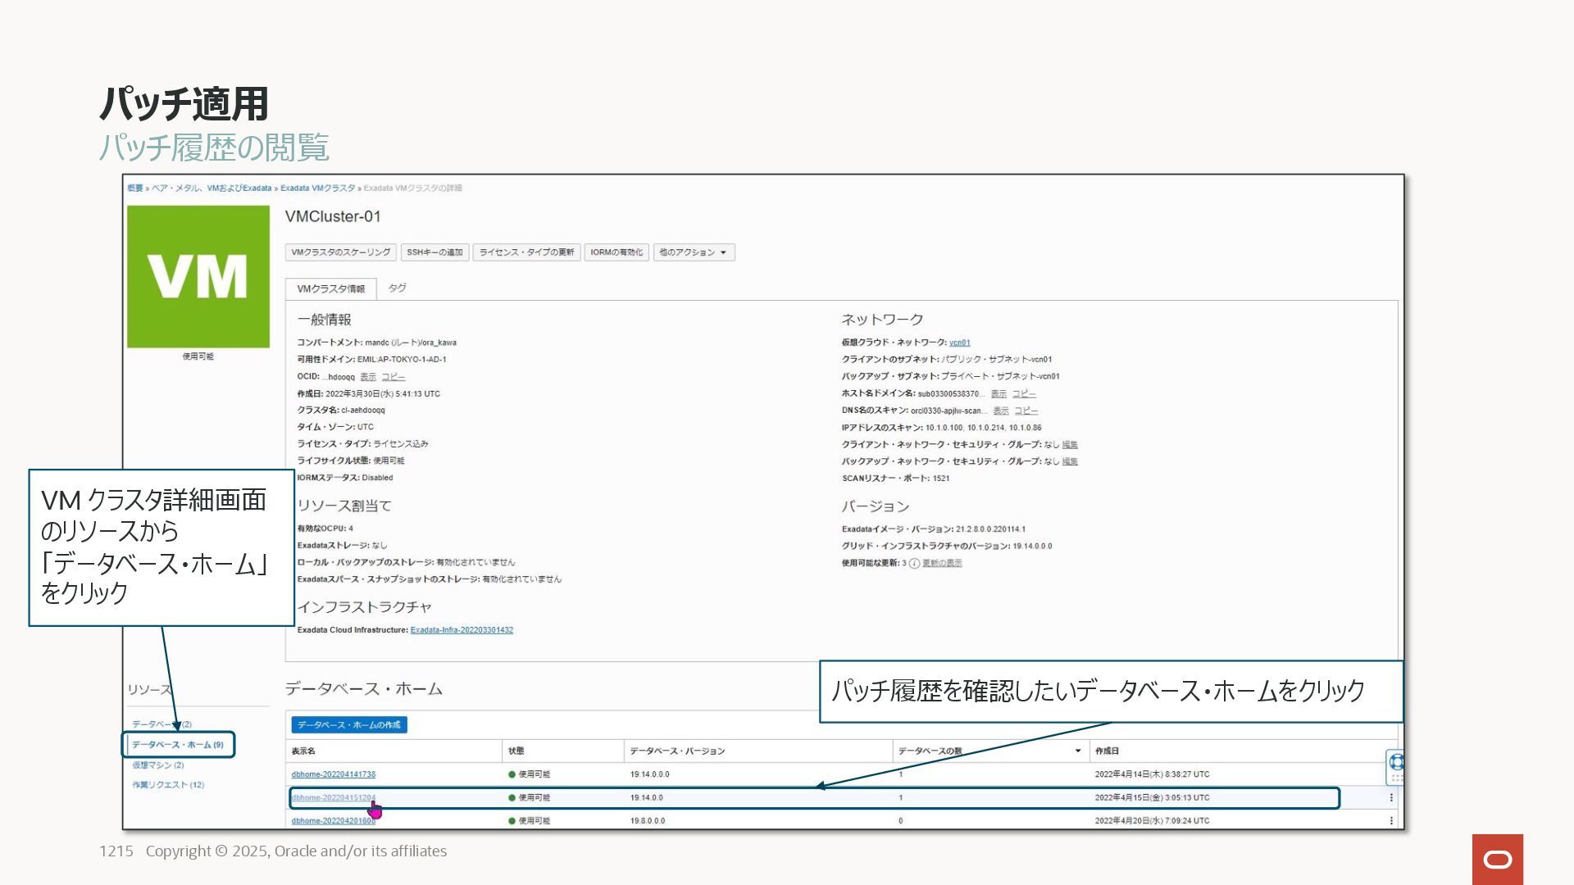Click the red Oracle logo
This screenshot has height=885, width=1574.
point(1497,859)
